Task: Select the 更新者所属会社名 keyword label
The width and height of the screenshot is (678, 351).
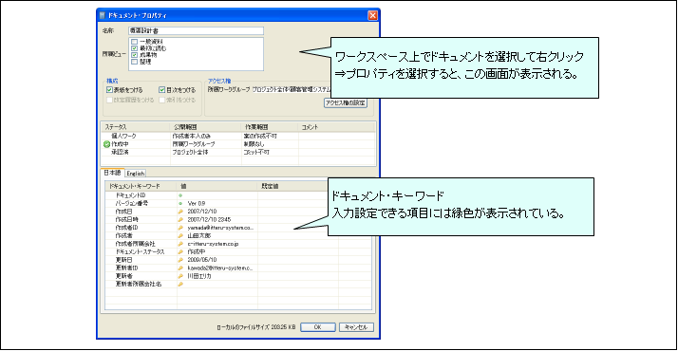Action: coord(139,284)
